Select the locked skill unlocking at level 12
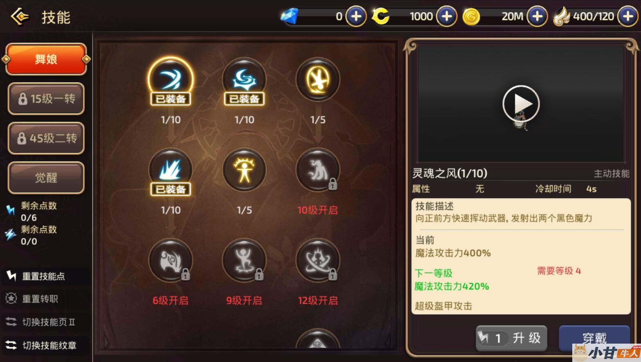The image size is (641, 362). pos(318,260)
